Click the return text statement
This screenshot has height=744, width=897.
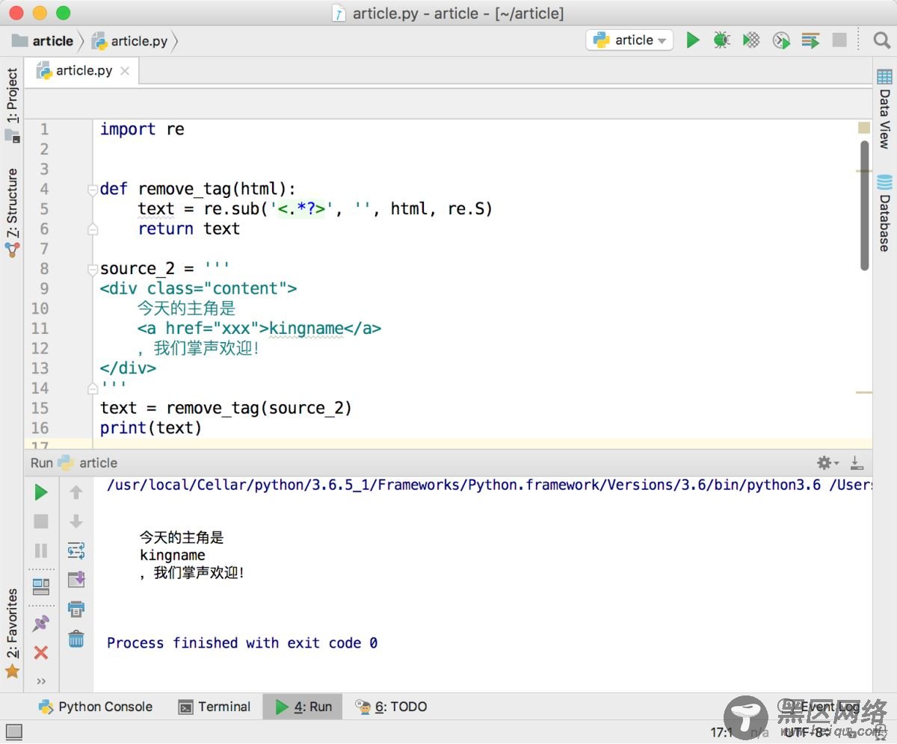pyautogui.click(x=189, y=229)
